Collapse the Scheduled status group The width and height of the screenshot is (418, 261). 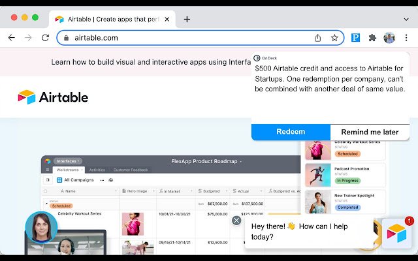pos(46,204)
